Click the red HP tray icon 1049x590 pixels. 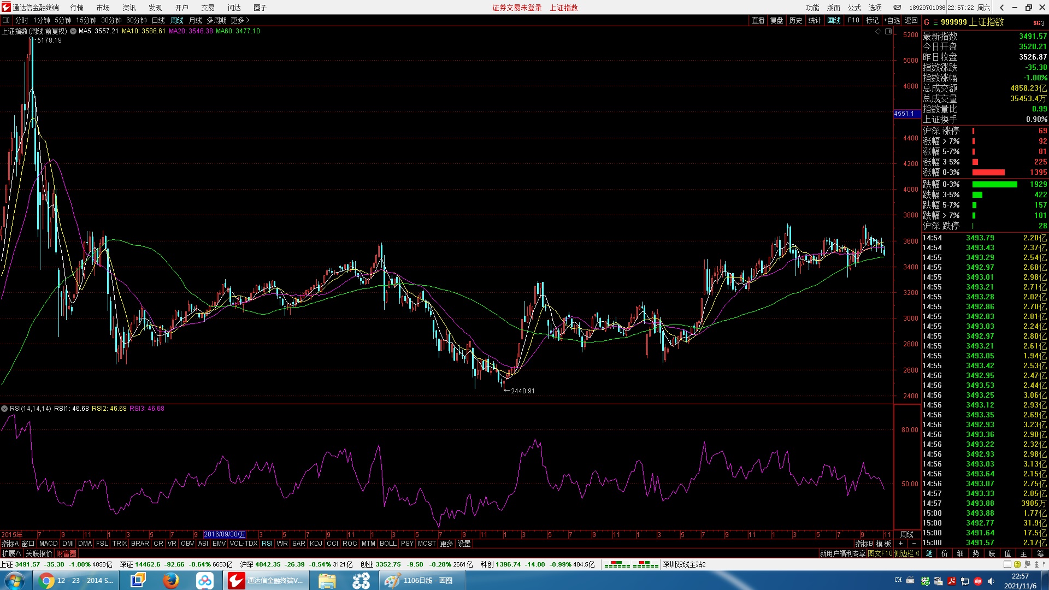(x=978, y=581)
